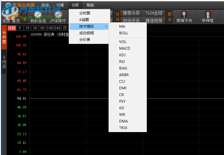
Task: Open 精选视频 section
Action: (x=154, y=21)
